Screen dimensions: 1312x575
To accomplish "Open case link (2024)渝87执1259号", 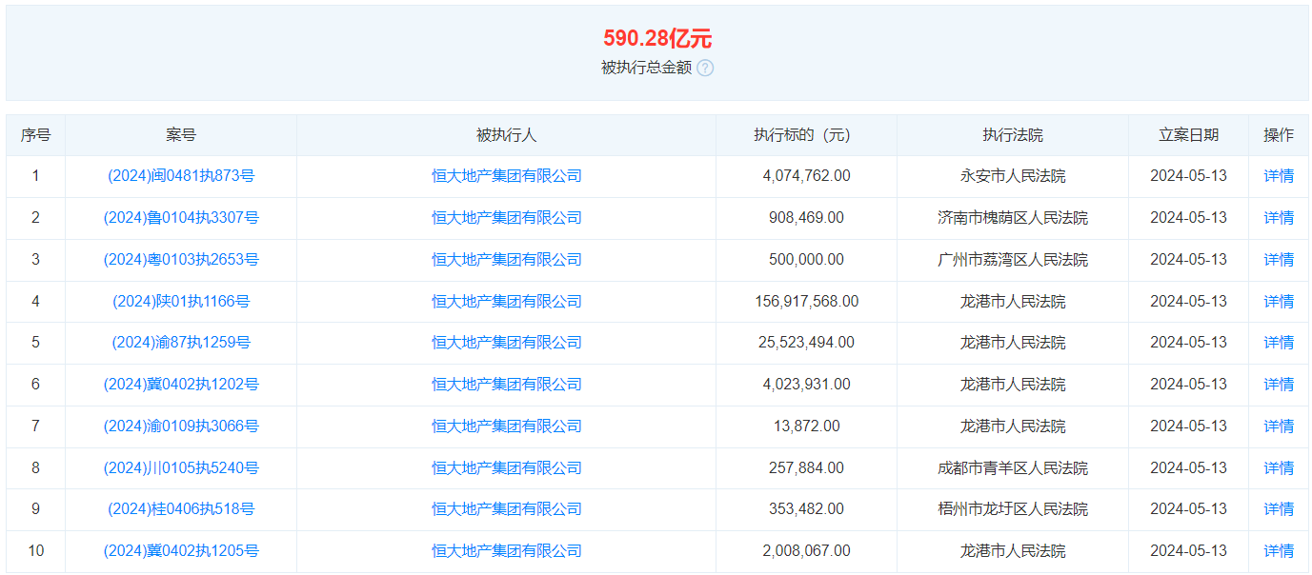I will coord(181,343).
